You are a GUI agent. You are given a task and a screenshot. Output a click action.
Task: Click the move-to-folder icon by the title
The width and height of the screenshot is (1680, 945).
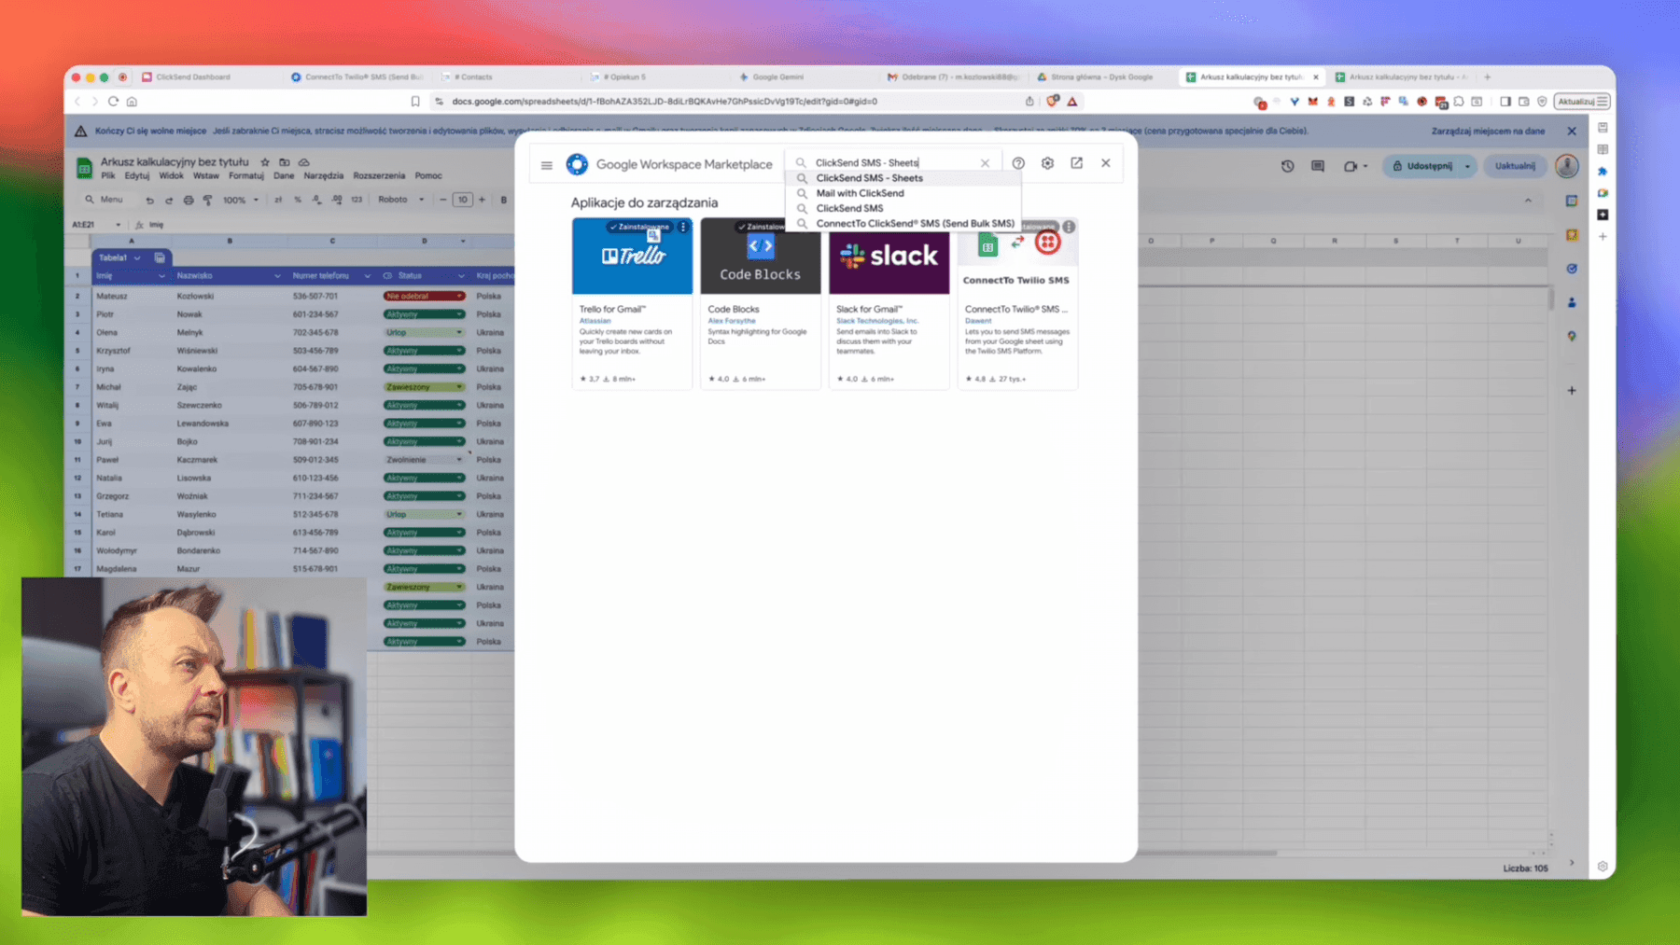tap(285, 161)
